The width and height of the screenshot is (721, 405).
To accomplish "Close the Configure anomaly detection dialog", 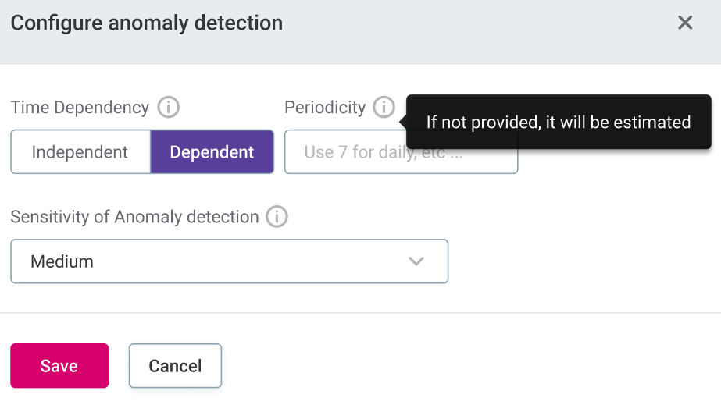I will pyautogui.click(x=685, y=23).
